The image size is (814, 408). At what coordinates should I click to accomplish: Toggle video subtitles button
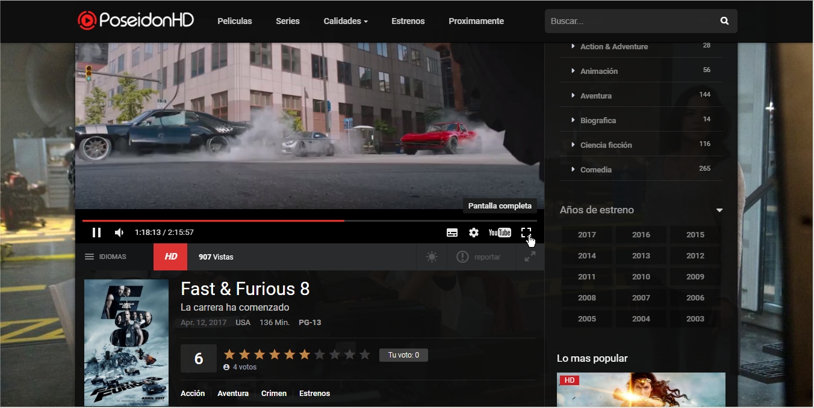click(x=452, y=233)
